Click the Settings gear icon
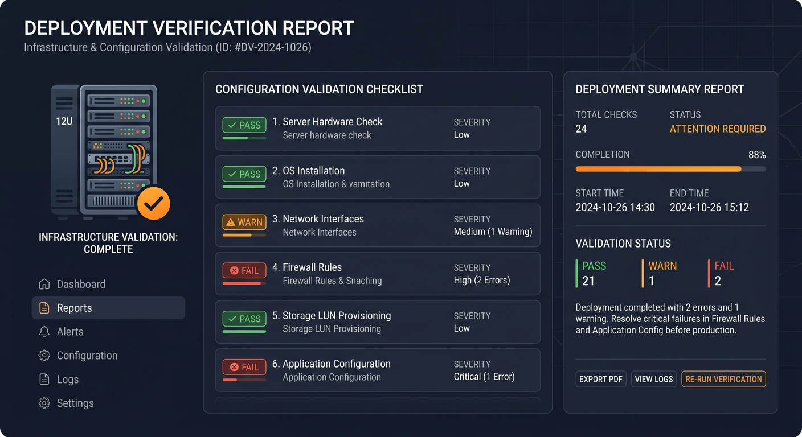This screenshot has width=802, height=437. (44, 403)
